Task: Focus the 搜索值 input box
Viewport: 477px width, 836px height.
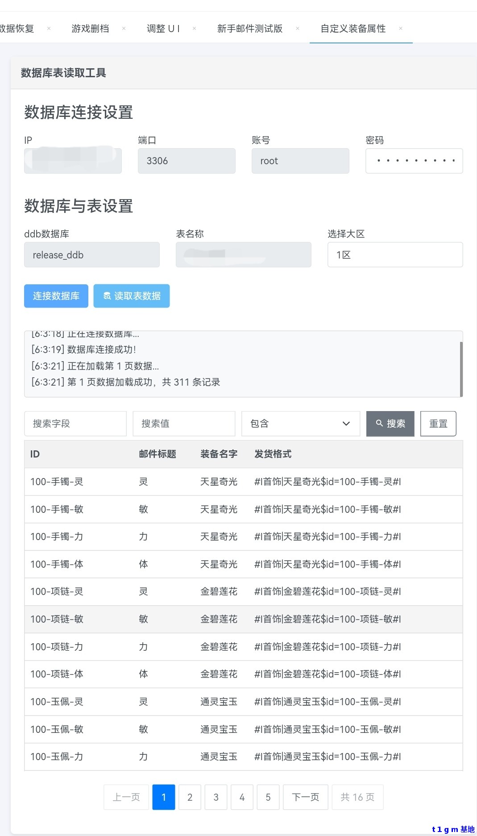Action: 184,424
